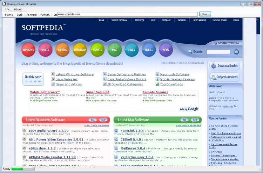Click the round GO search button
This screenshot has width=263, height=173.
coord(236,52)
